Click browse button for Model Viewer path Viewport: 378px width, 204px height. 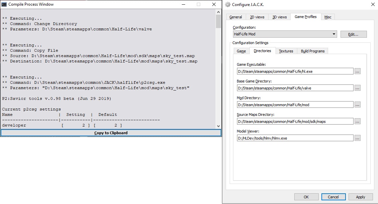pos(357,138)
